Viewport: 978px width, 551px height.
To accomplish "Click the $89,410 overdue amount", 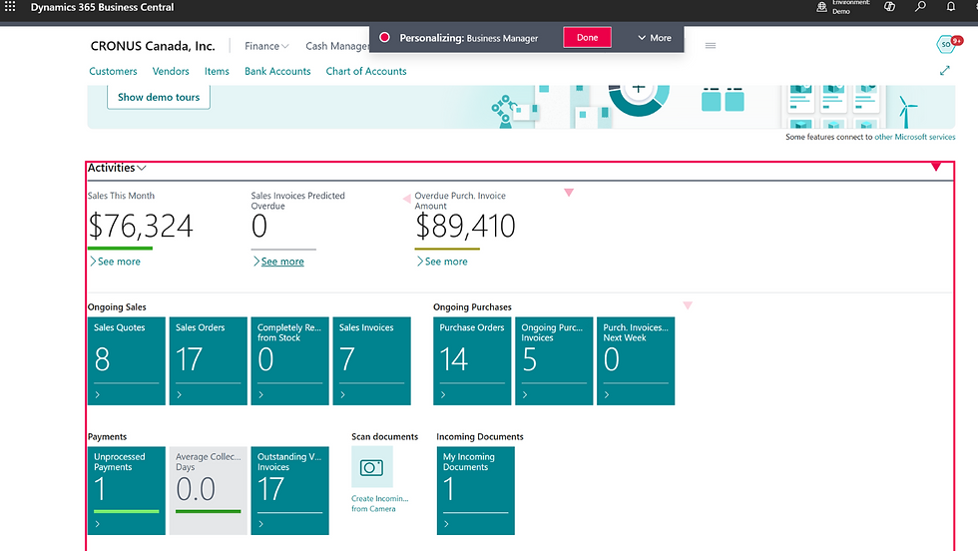I will 465,226.
